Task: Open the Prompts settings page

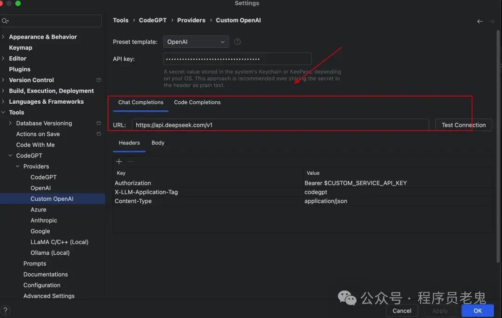Action: 34,264
